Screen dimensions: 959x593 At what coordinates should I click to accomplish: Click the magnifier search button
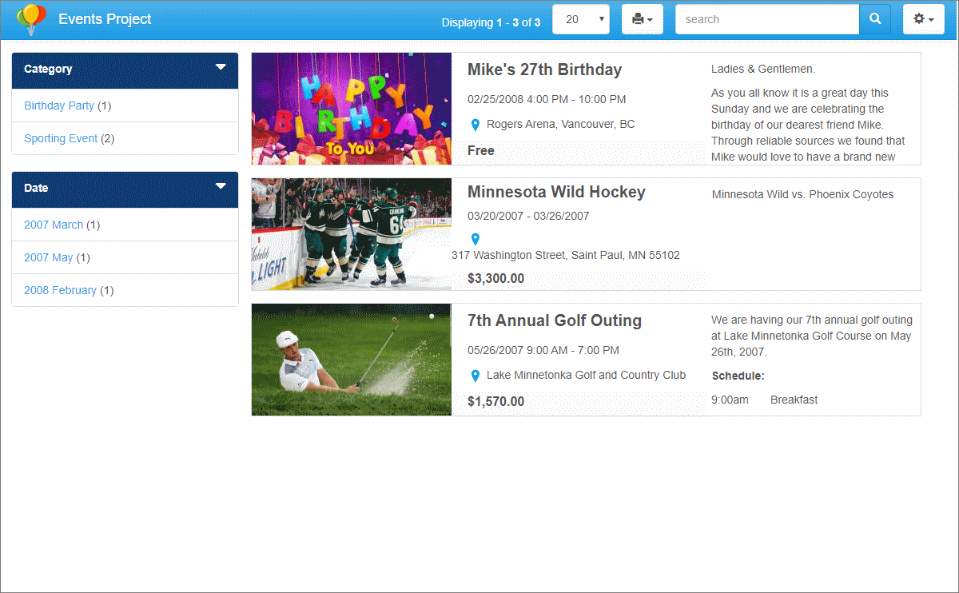(x=875, y=19)
